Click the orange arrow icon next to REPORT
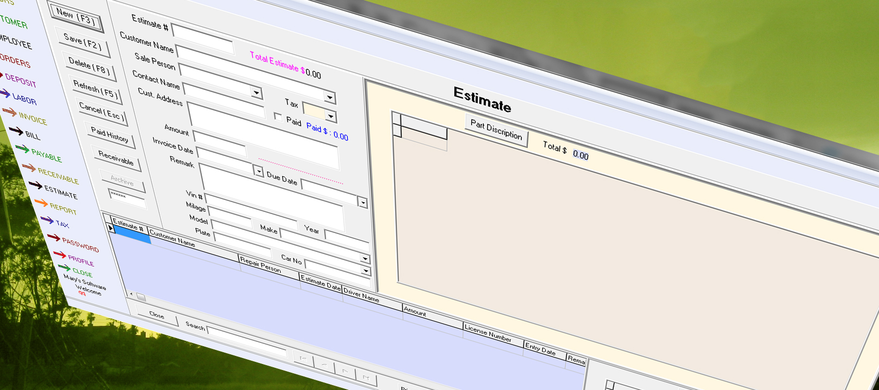Viewport: 879px width, 390px height. tap(41, 203)
